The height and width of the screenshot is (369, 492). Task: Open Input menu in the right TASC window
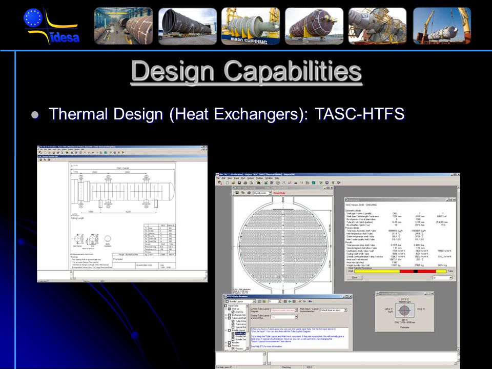click(x=237, y=178)
